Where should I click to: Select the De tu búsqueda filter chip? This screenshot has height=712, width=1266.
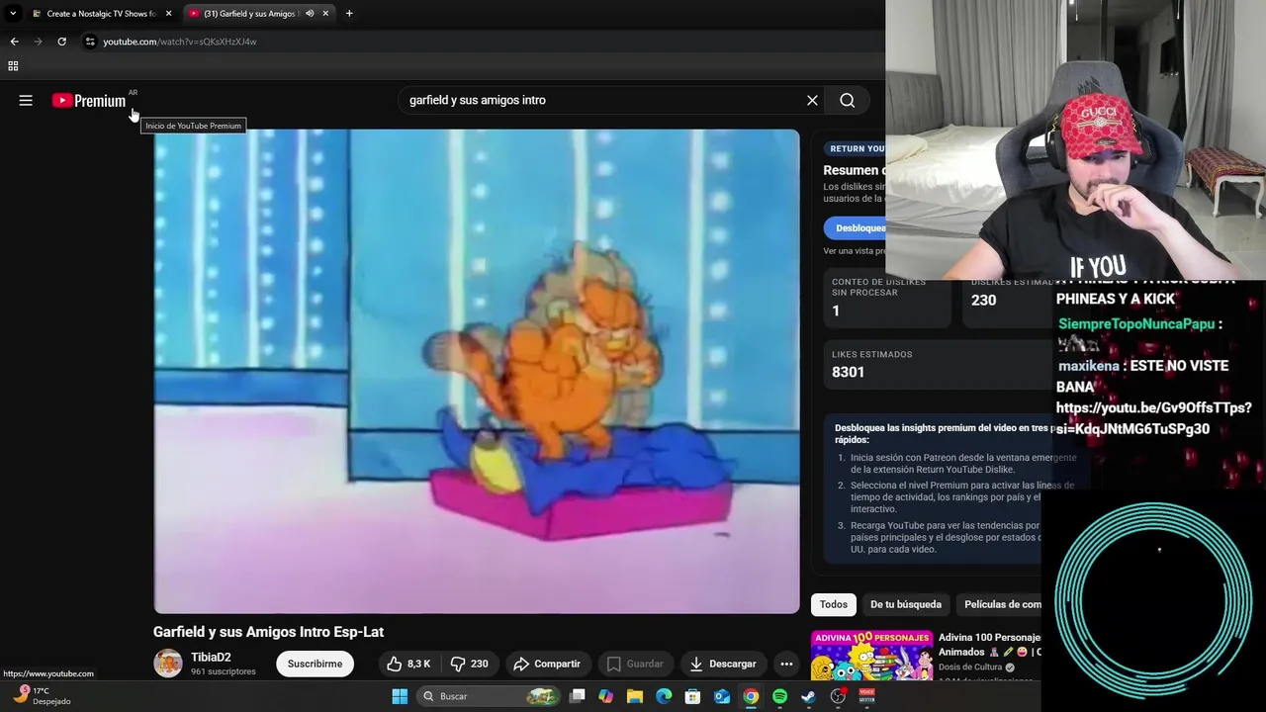click(906, 604)
